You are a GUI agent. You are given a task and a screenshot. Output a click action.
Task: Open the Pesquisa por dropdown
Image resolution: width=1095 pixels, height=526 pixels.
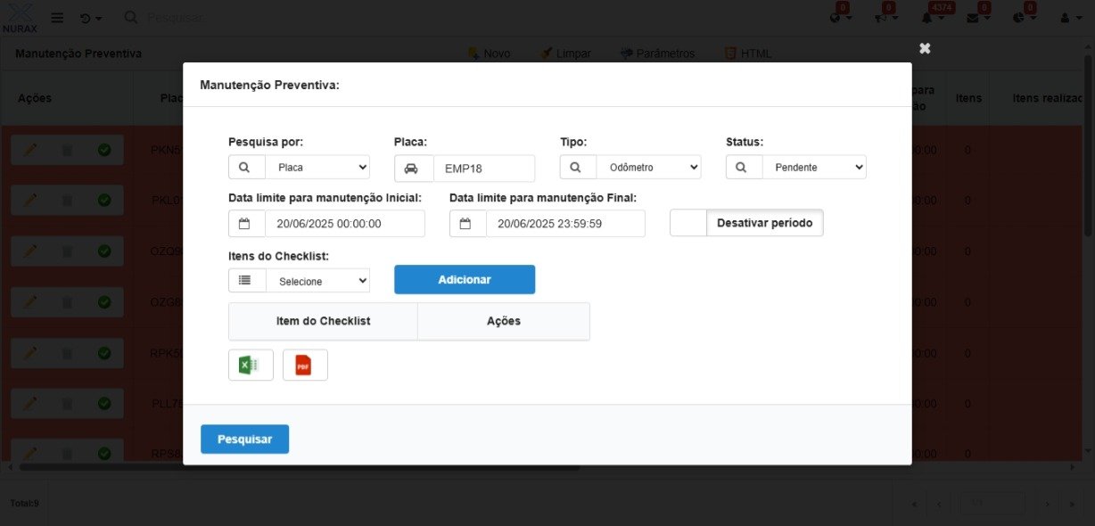[317, 167]
